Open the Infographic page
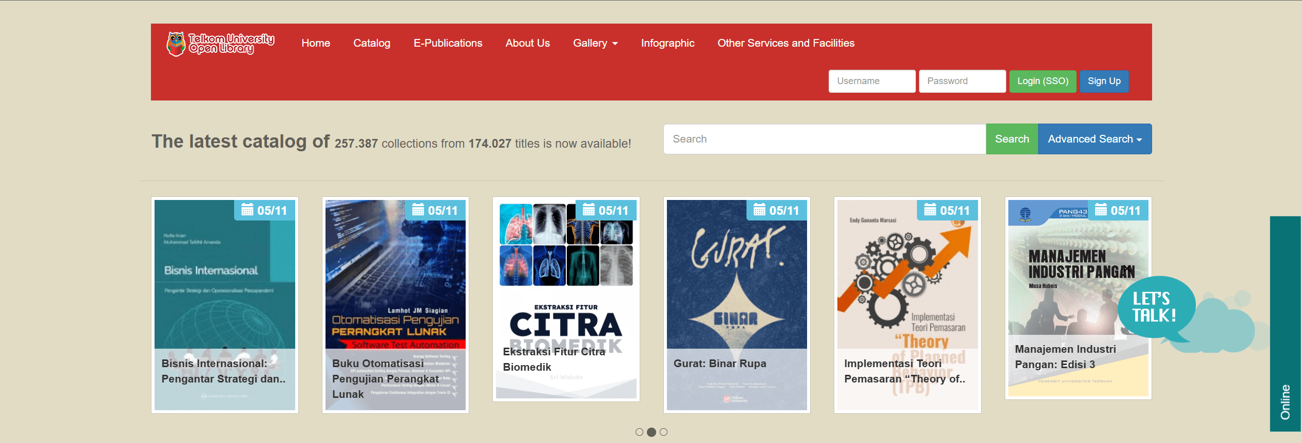Image resolution: width=1302 pixels, height=443 pixels. 667,43
